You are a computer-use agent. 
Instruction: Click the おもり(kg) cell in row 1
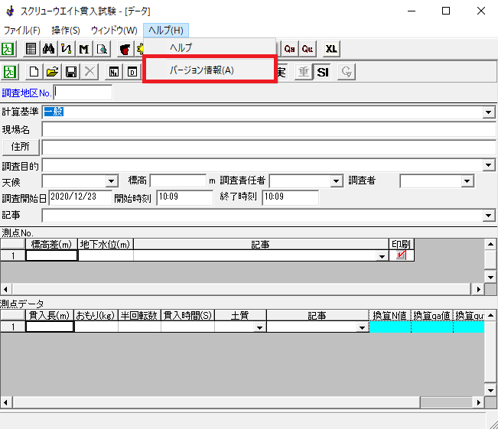click(96, 327)
